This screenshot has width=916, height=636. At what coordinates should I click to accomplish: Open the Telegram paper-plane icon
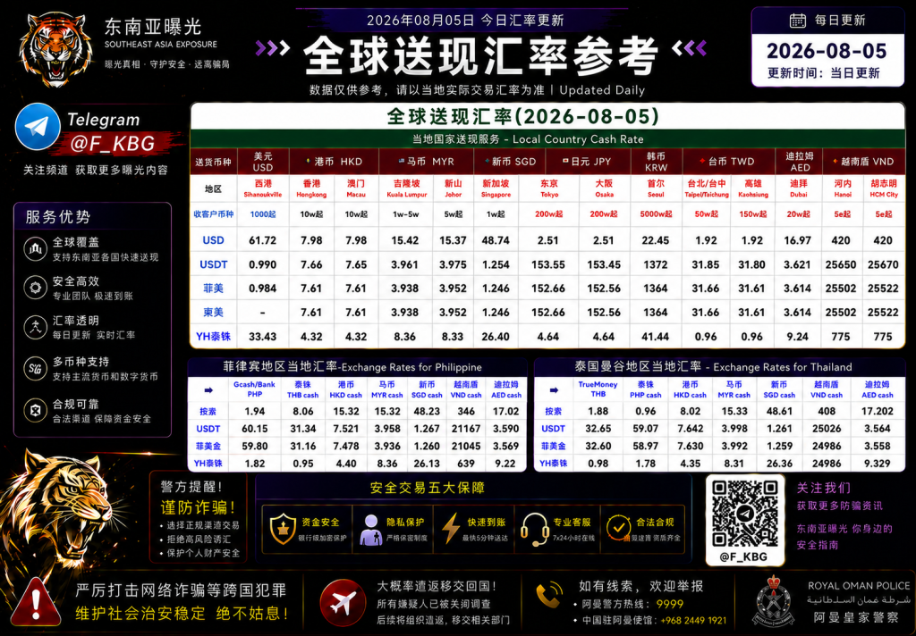pos(38,127)
